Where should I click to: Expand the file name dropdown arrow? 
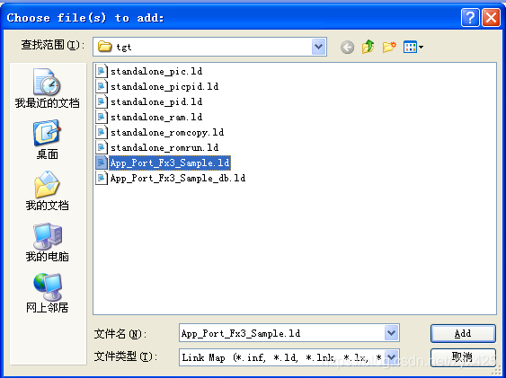click(x=392, y=333)
